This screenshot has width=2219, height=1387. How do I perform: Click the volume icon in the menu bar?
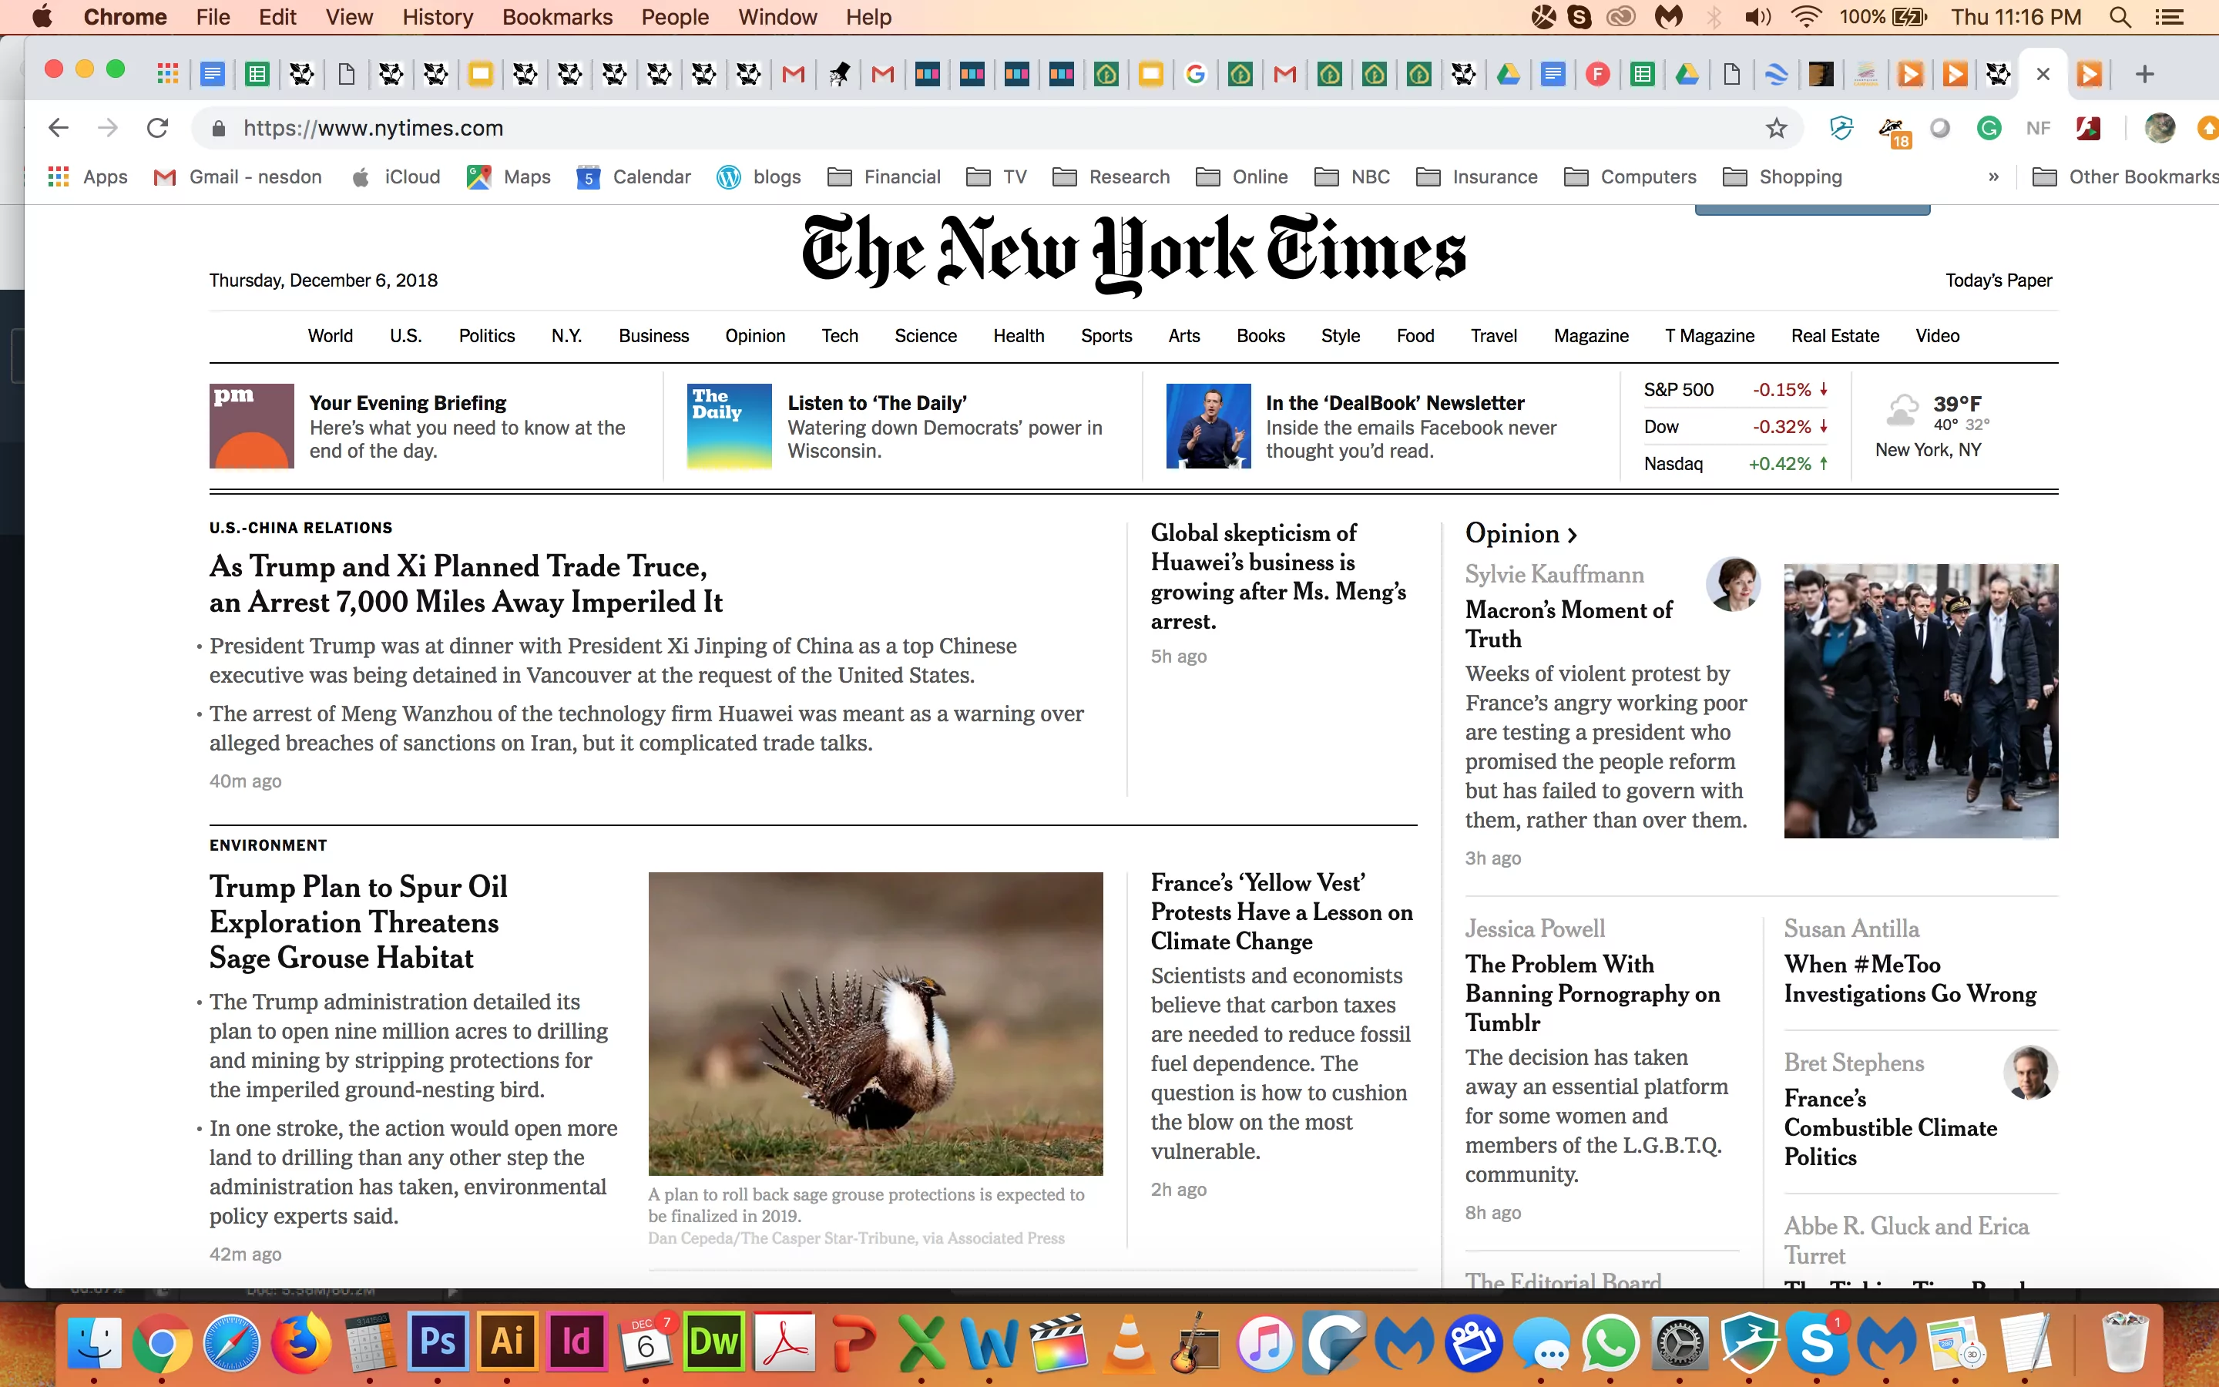click(1757, 18)
